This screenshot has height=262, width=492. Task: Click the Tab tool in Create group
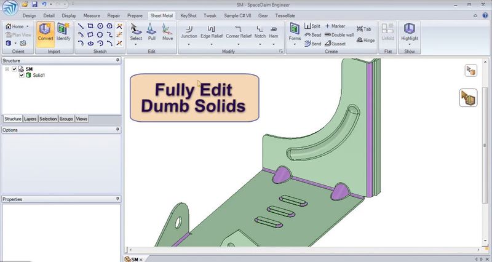click(363, 29)
